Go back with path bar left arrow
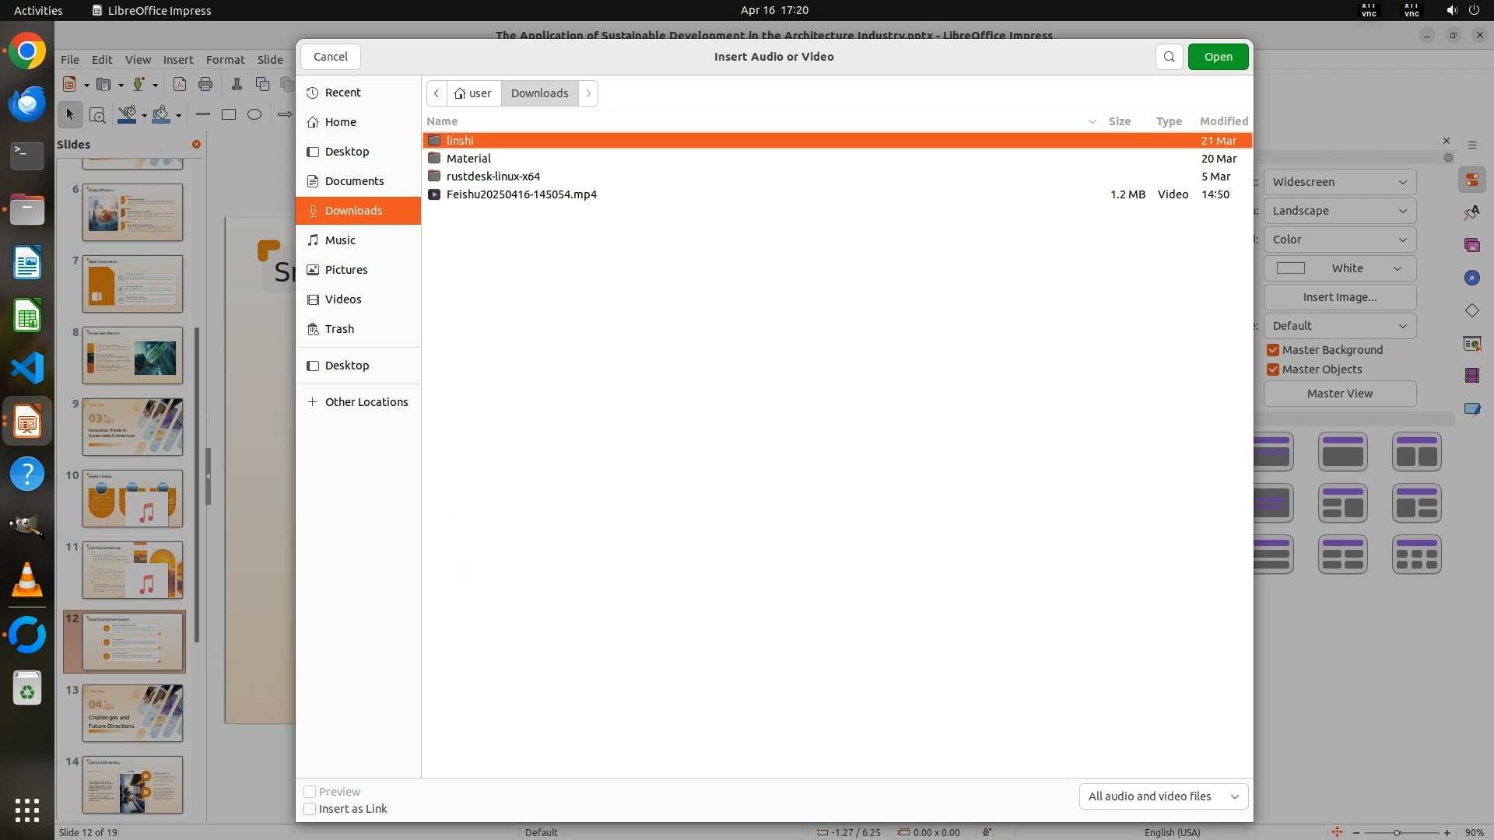 pyautogui.click(x=437, y=93)
